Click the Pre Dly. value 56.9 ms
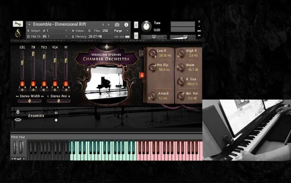291x183 pixels. tap(164, 70)
